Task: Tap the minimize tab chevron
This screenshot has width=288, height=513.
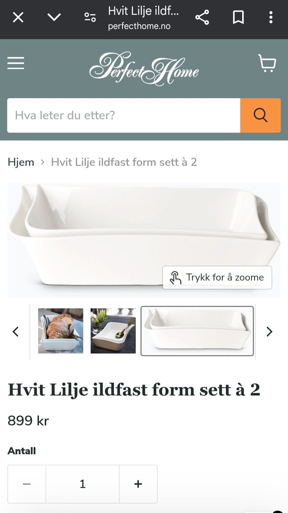Action: 54,17
